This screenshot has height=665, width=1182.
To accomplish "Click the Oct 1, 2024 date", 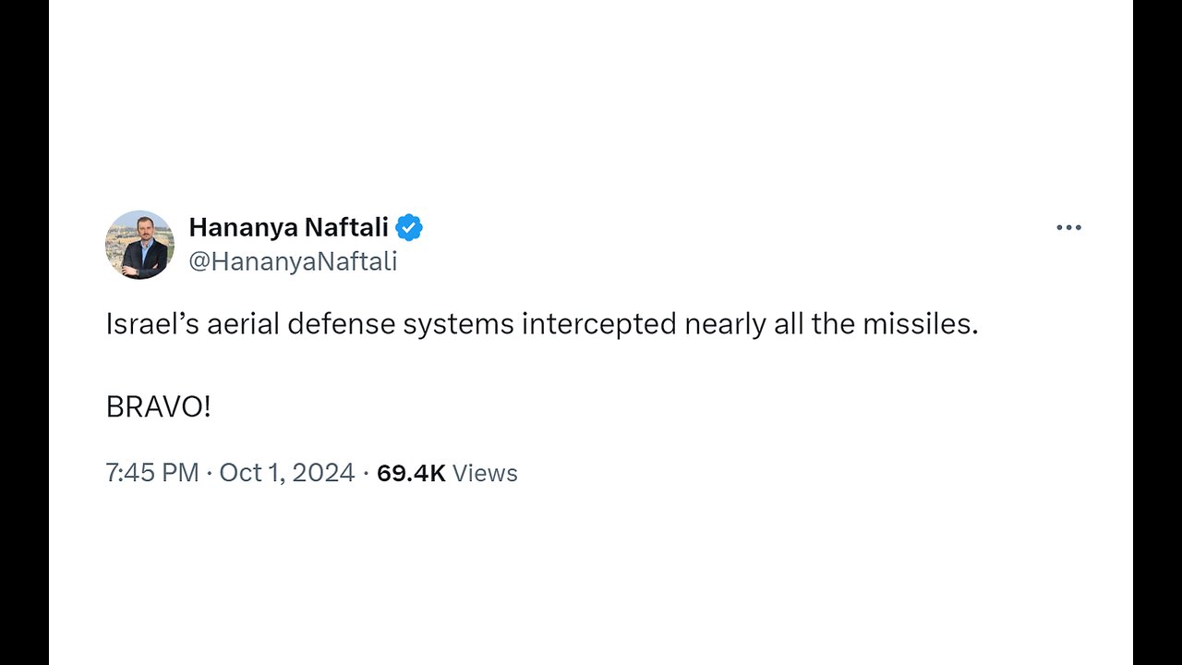I will click(287, 473).
